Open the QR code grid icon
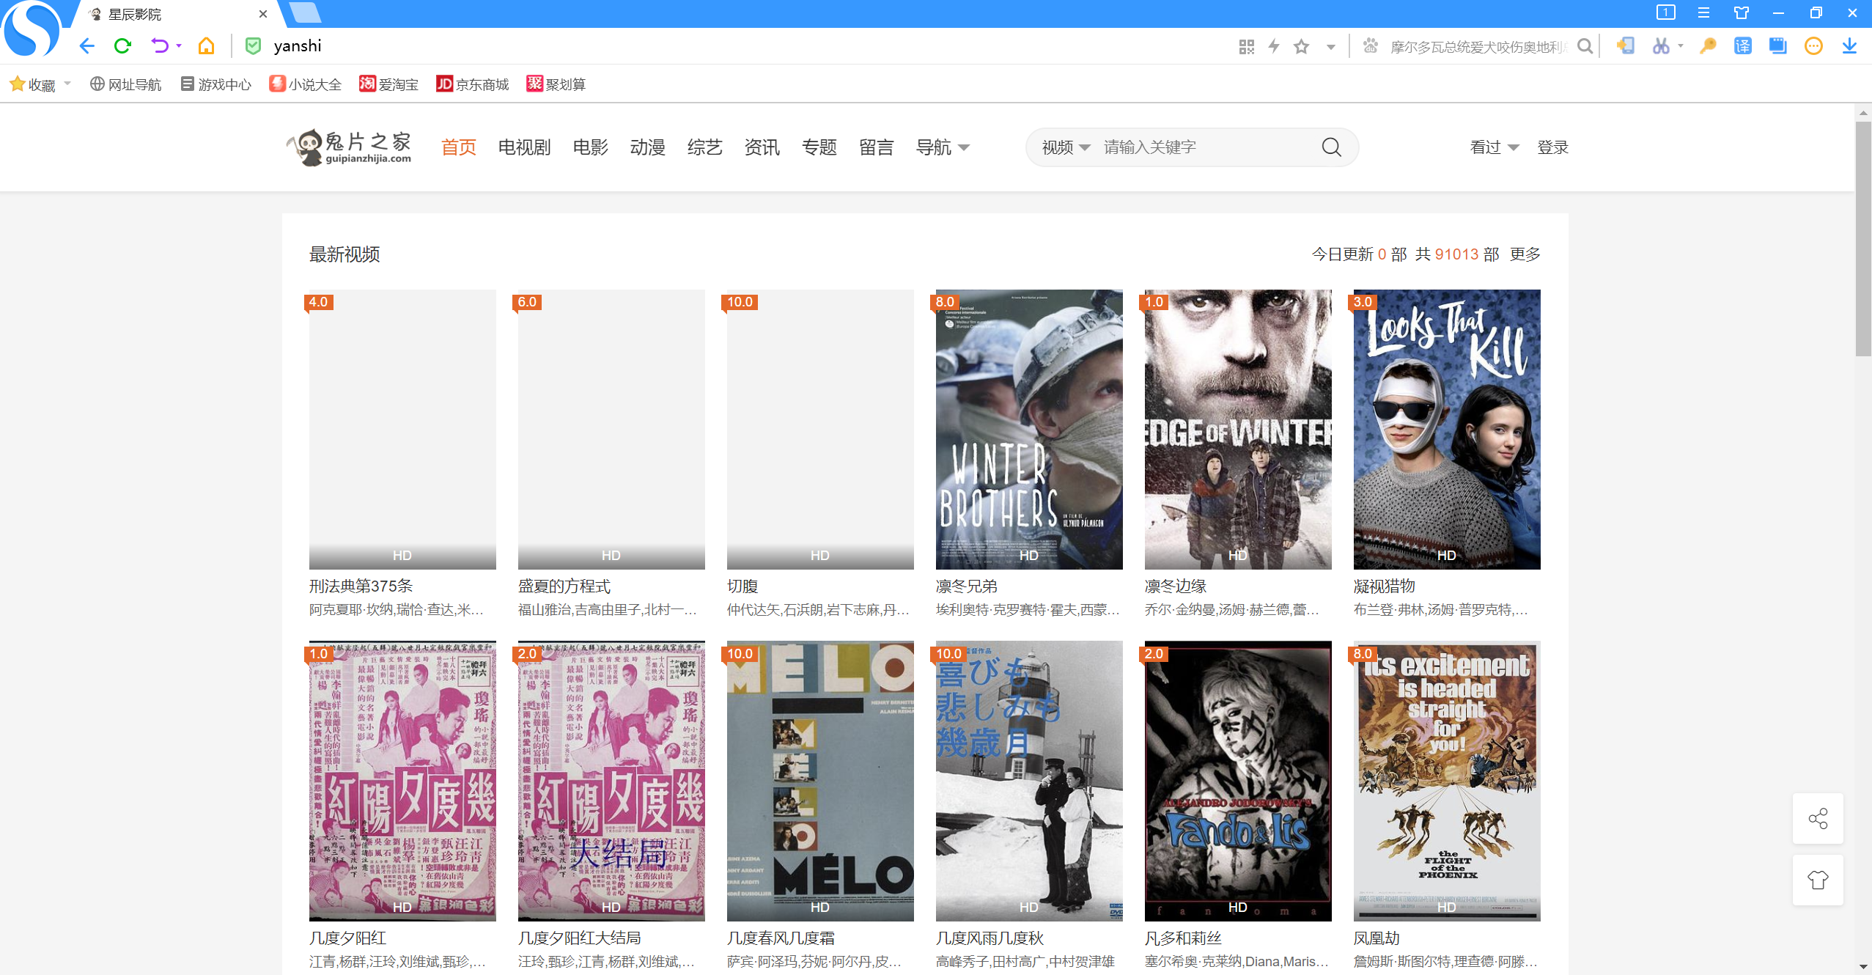The height and width of the screenshot is (975, 1872). click(x=1246, y=47)
